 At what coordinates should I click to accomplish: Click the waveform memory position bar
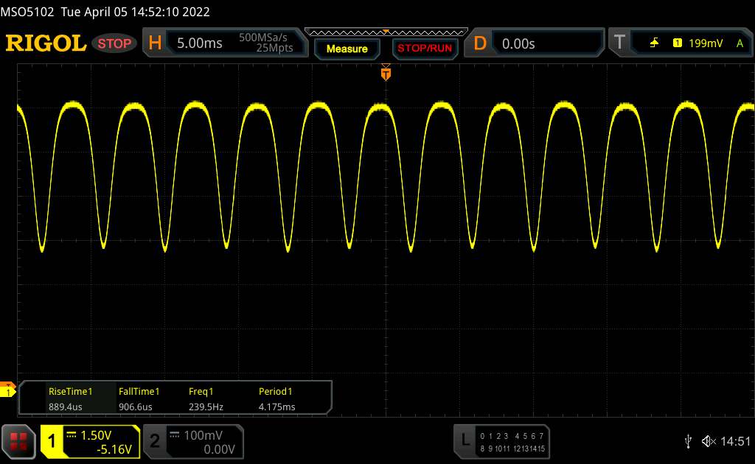(x=386, y=32)
